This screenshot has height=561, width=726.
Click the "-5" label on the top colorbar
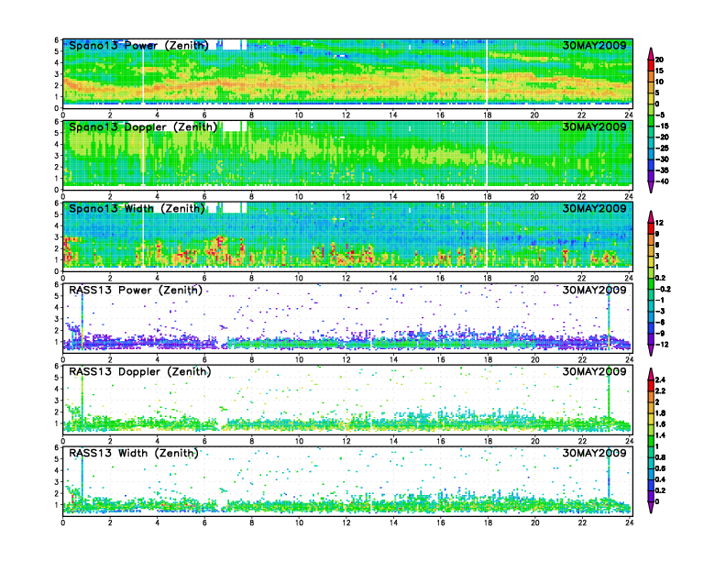660,115
